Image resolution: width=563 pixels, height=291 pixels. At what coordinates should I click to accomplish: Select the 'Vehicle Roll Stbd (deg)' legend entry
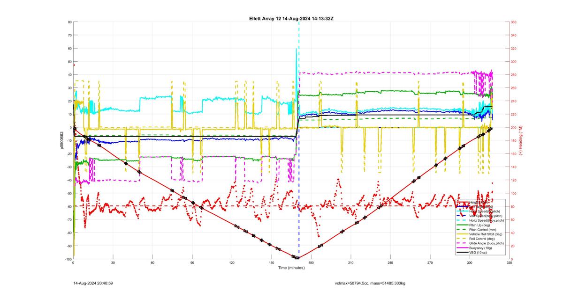[486, 234]
